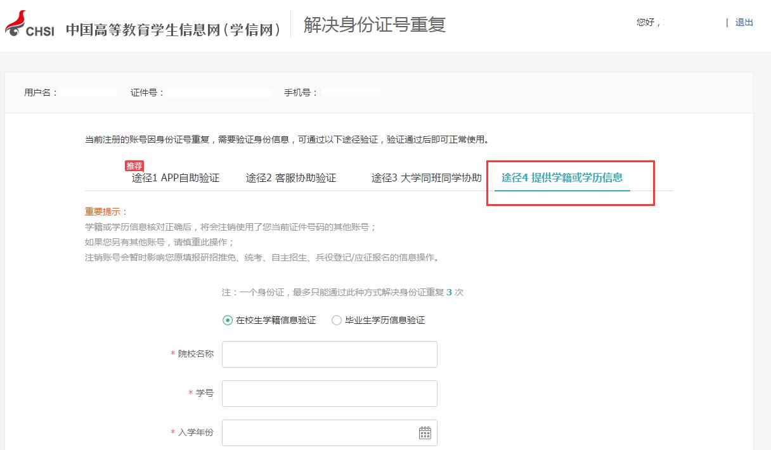Choose 毕业生学历信息验证 radio option
Viewport: 771px width, 450px height.
coord(337,321)
